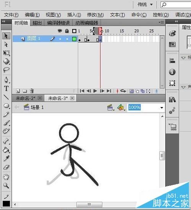Select the Text tool
191x210 pixels.
pos(6,88)
